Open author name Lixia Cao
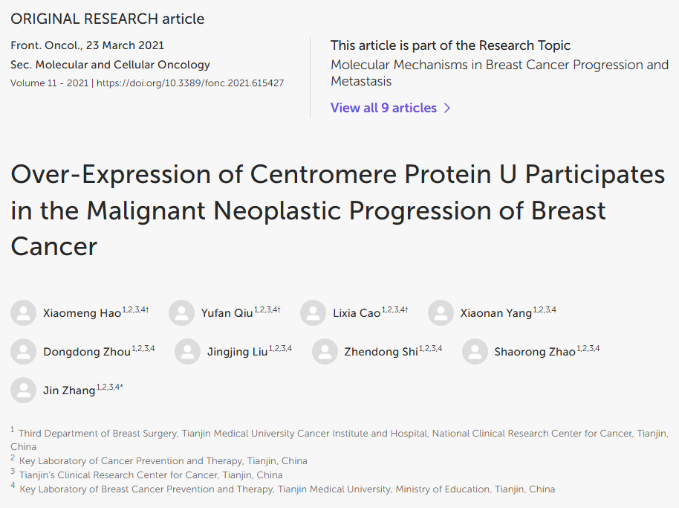The image size is (679, 508). pos(357,313)
